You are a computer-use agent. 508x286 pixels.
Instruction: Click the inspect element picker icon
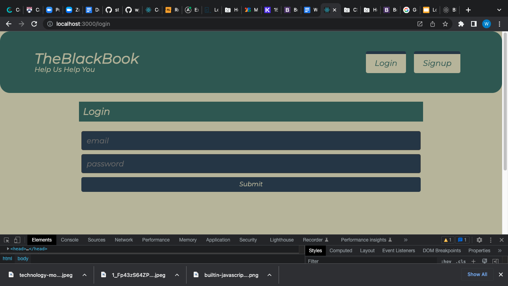pyautogui.click(x=6, y=240)
